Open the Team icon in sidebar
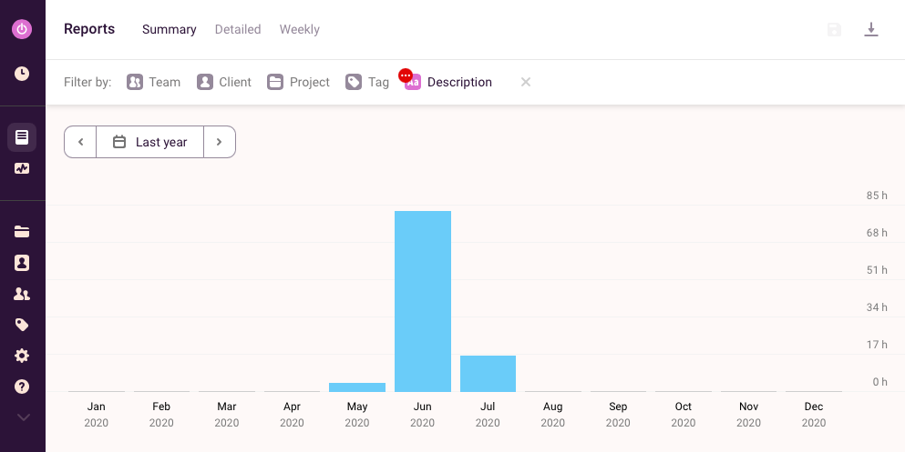Viewport: 905px width, 452px height. click(x=22, y=294)
